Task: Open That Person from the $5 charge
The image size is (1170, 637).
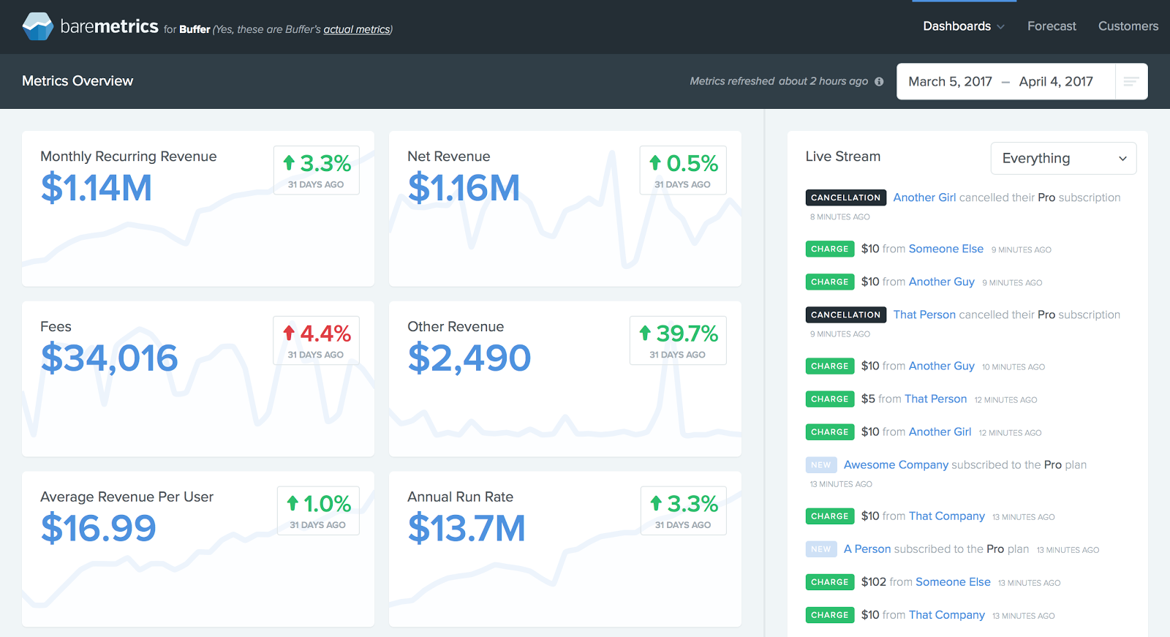Action: coord(935,399)
